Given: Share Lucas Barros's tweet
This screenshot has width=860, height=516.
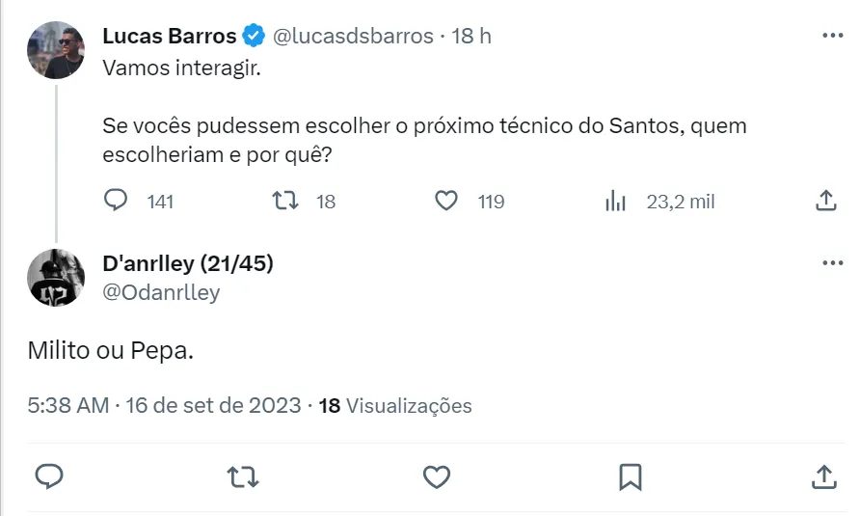Looking at the screenshot, I should pos(825,201).
